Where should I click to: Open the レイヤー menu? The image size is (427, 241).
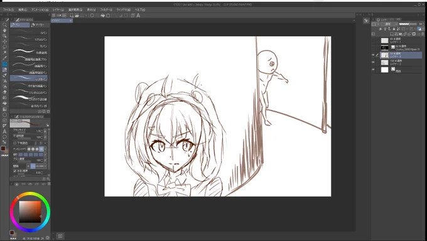pos(58,9)
